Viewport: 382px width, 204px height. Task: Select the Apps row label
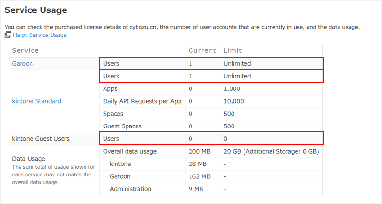pyautogui.click(x=110, y=88)
